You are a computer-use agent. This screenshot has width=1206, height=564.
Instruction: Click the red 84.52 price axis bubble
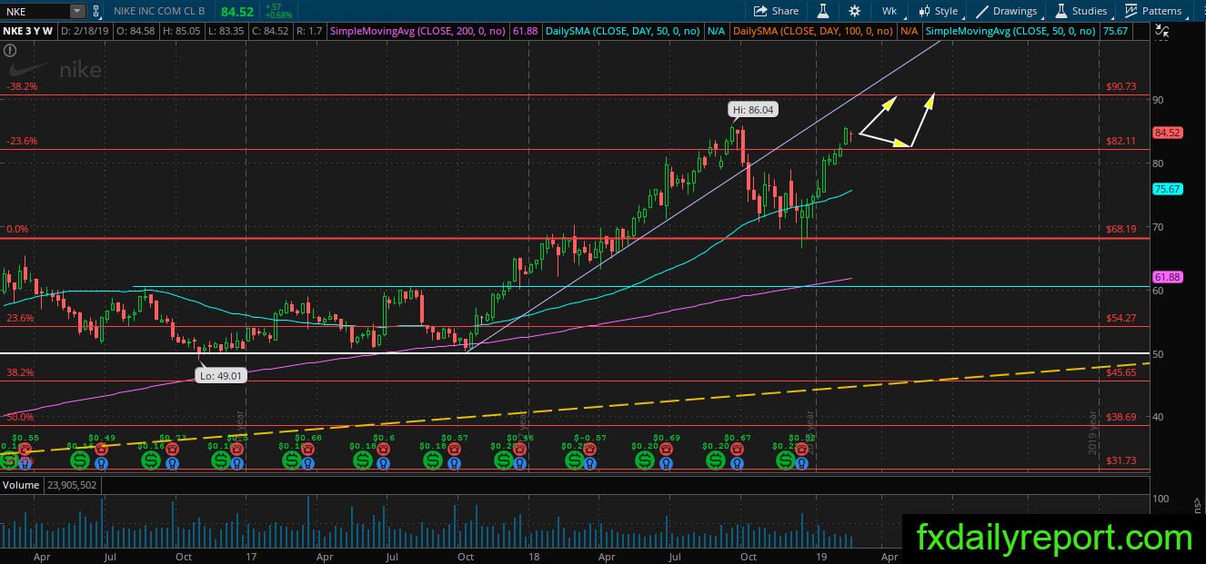1167,133
